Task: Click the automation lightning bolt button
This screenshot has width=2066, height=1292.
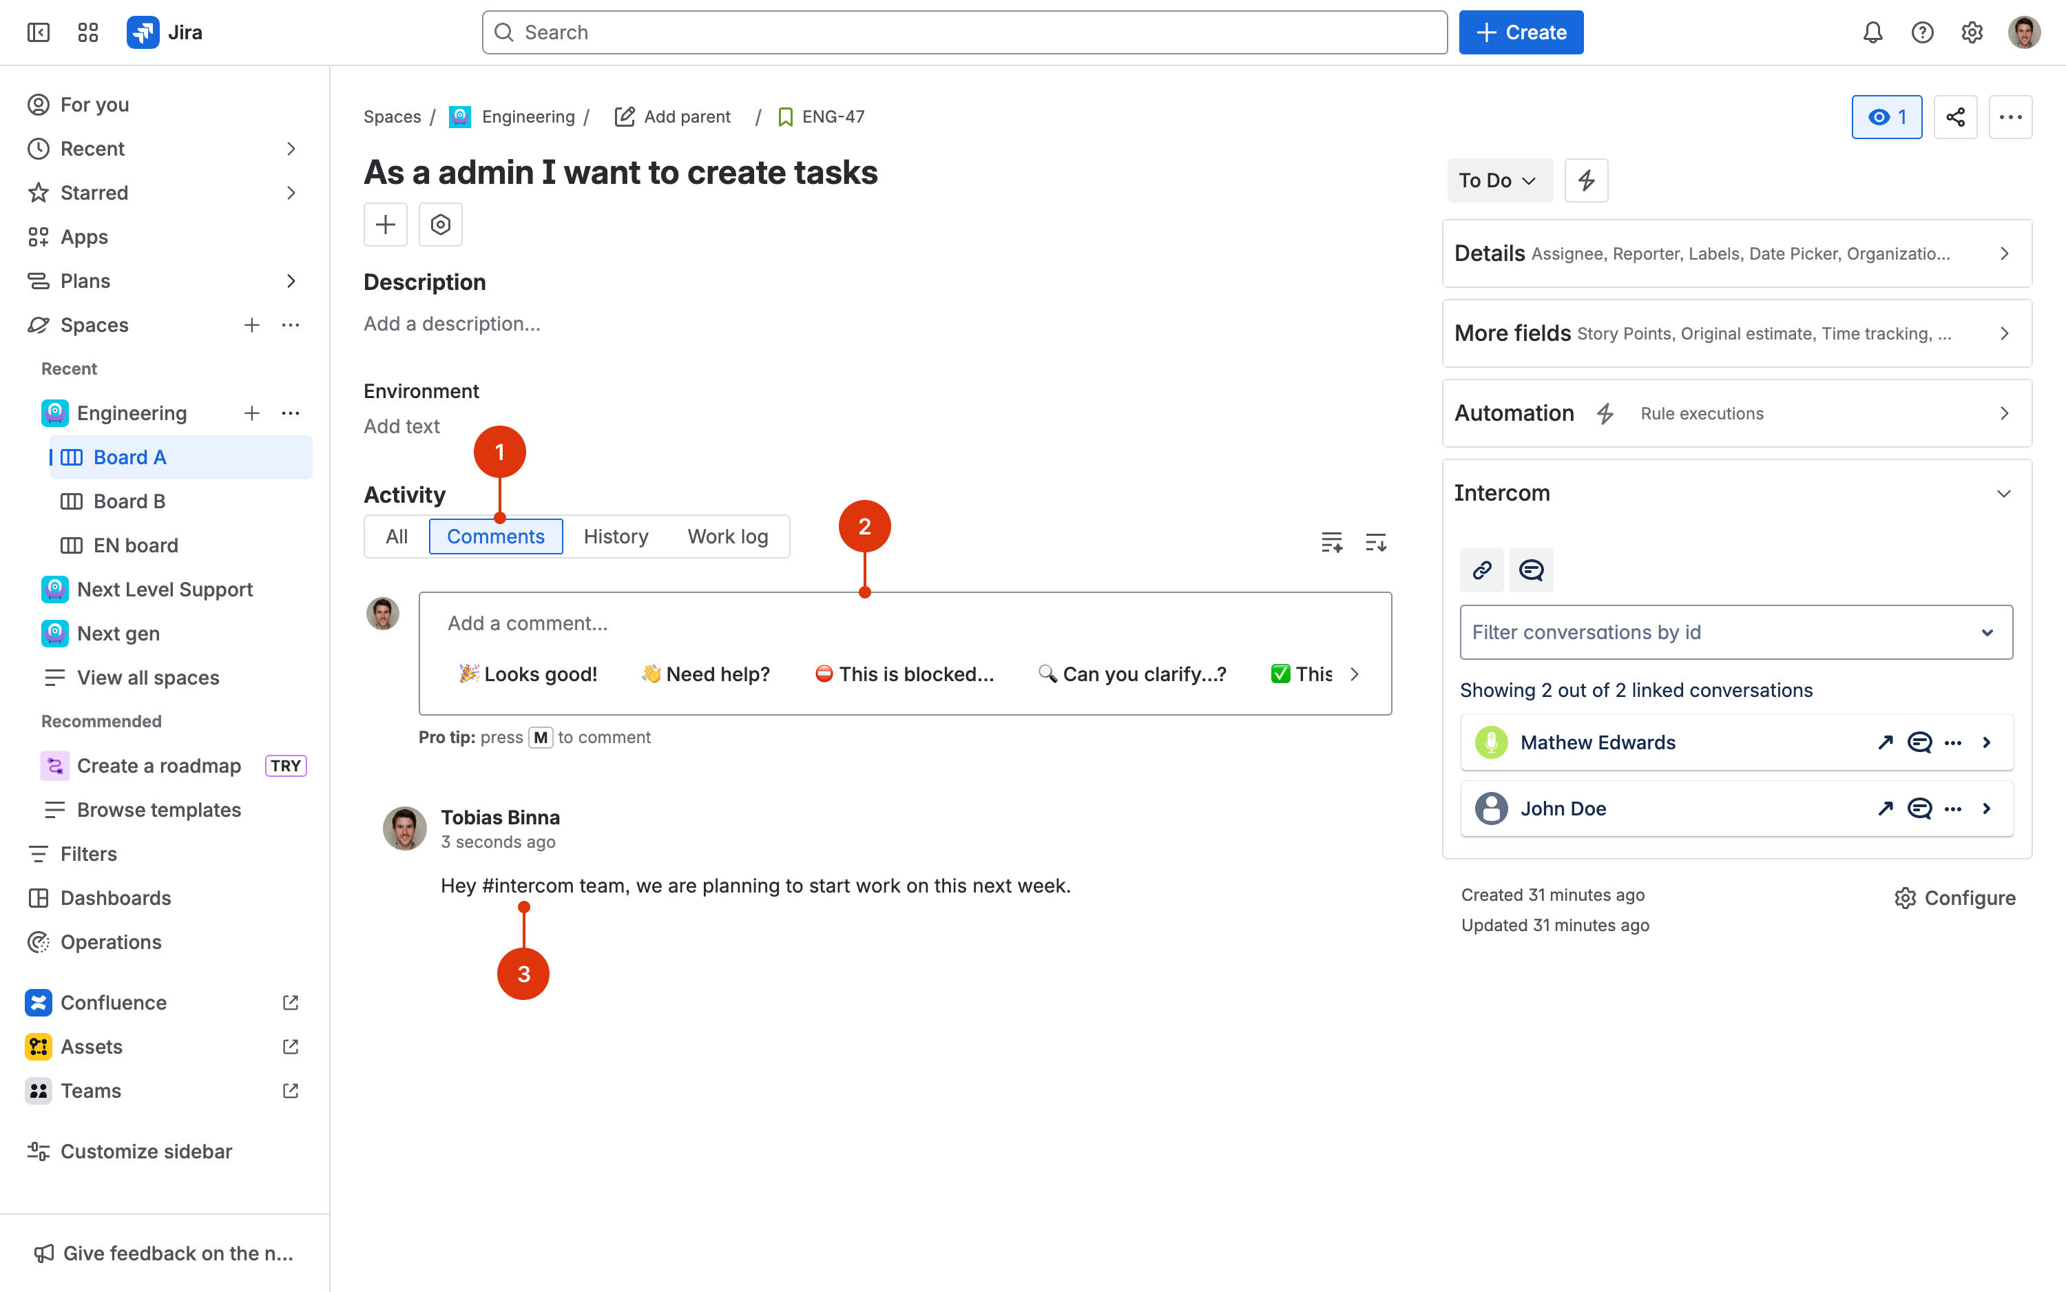Action: (x=1586, y=180)
